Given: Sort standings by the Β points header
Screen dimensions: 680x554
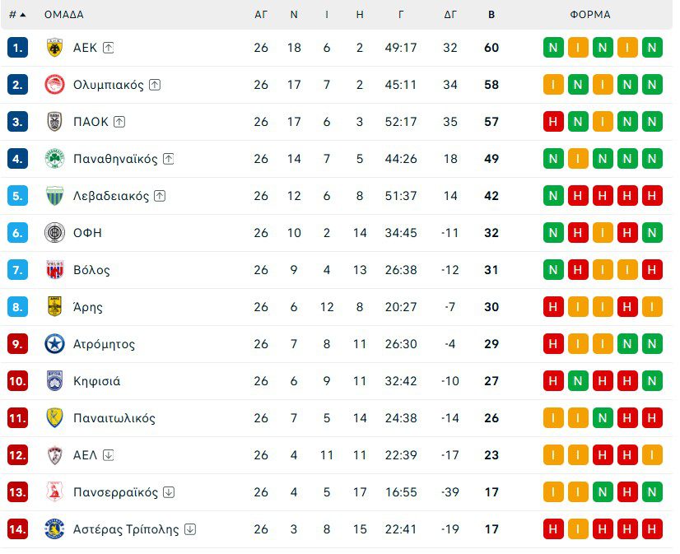Looking at the screenshot, I should pyautogui.click(x=491, y=15).
